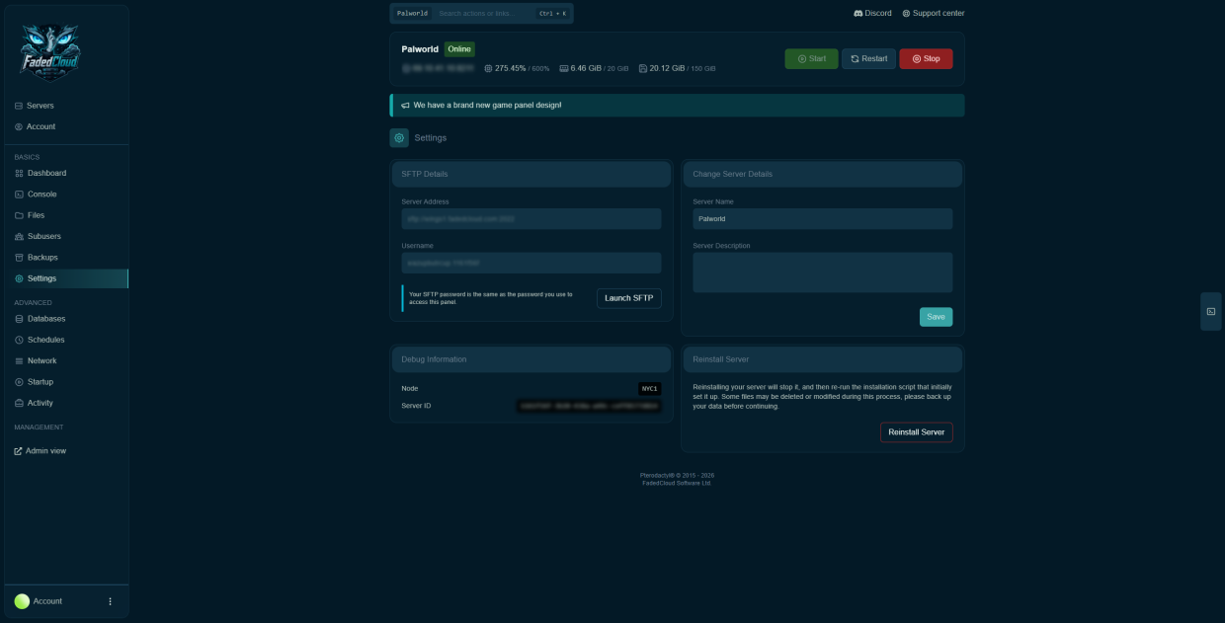This screenshot has width=1225, height=623.
Task: Click the Schedules clock icon
Action: (19, 340)
